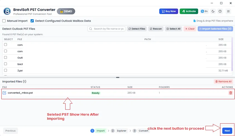Click the STATUS column header
This screenshot has width=235, height=136.
[95, 87]
